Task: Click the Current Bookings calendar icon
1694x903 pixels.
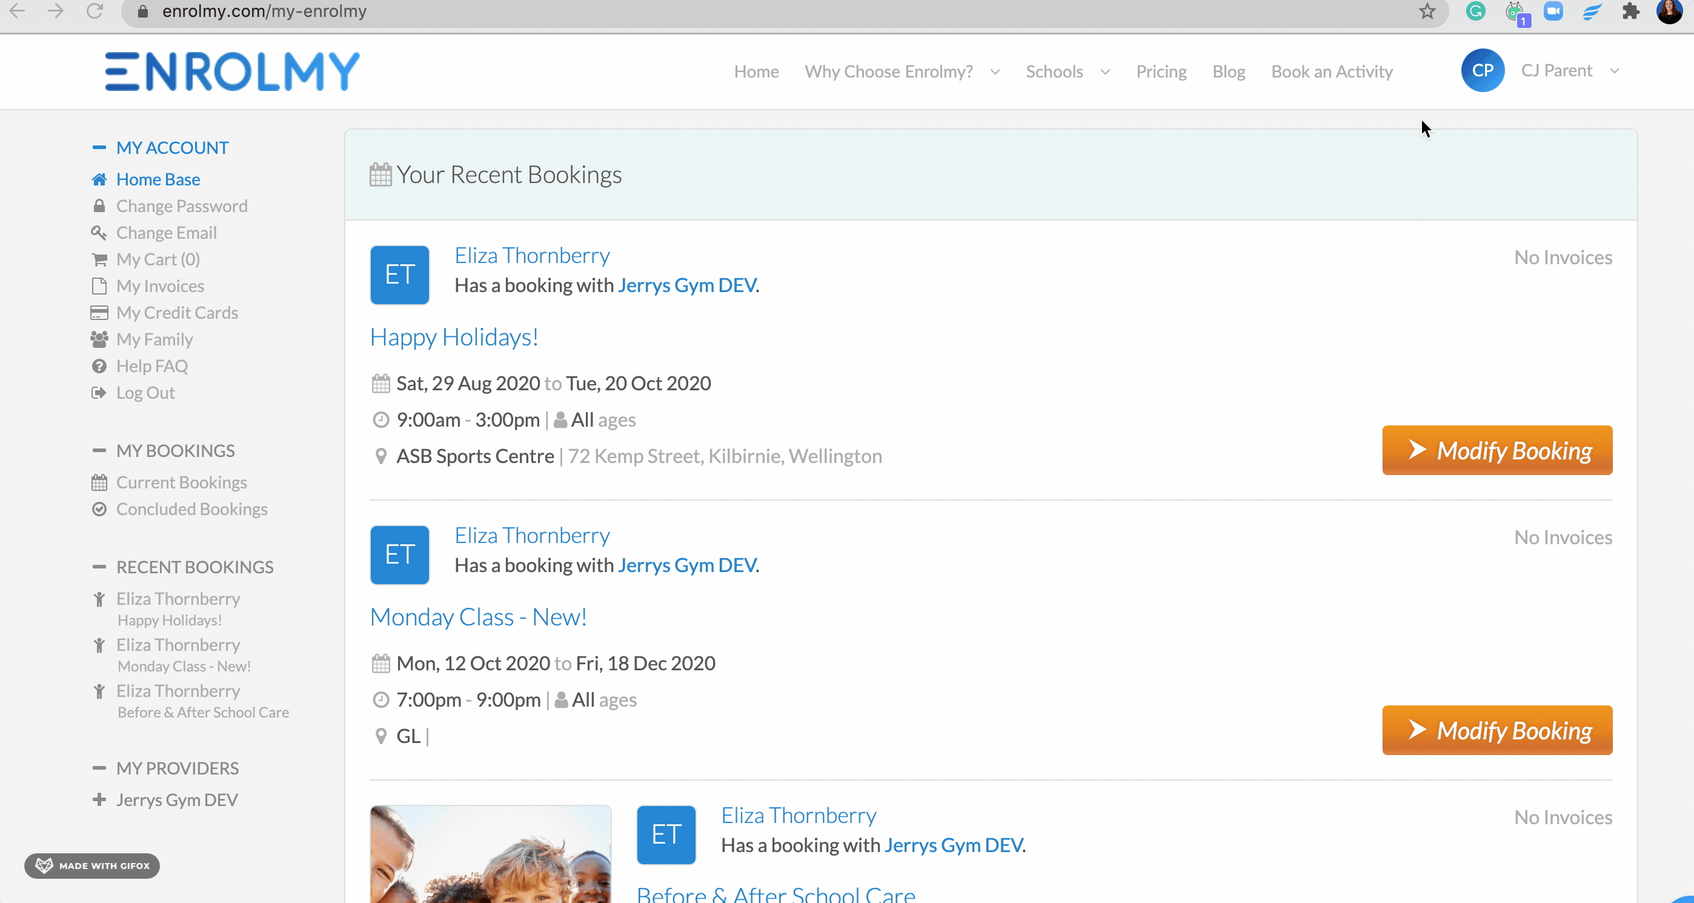Action: (99, 483)
